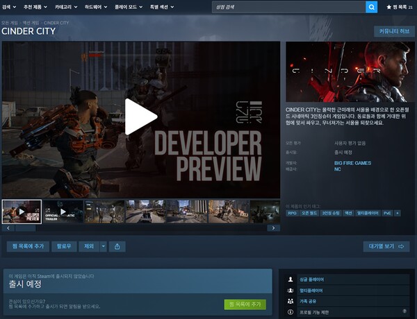Open the 추천 제품 menu
The height and width of the screenshot is (319, 417).
click(35, 7)
